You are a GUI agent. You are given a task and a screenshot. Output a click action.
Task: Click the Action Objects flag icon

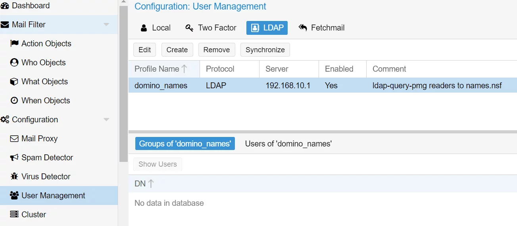click(x=14, y=44)
